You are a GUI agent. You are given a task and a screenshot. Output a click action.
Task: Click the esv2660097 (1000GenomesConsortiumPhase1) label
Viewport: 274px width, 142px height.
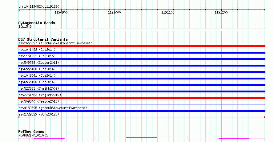(55, 43)
